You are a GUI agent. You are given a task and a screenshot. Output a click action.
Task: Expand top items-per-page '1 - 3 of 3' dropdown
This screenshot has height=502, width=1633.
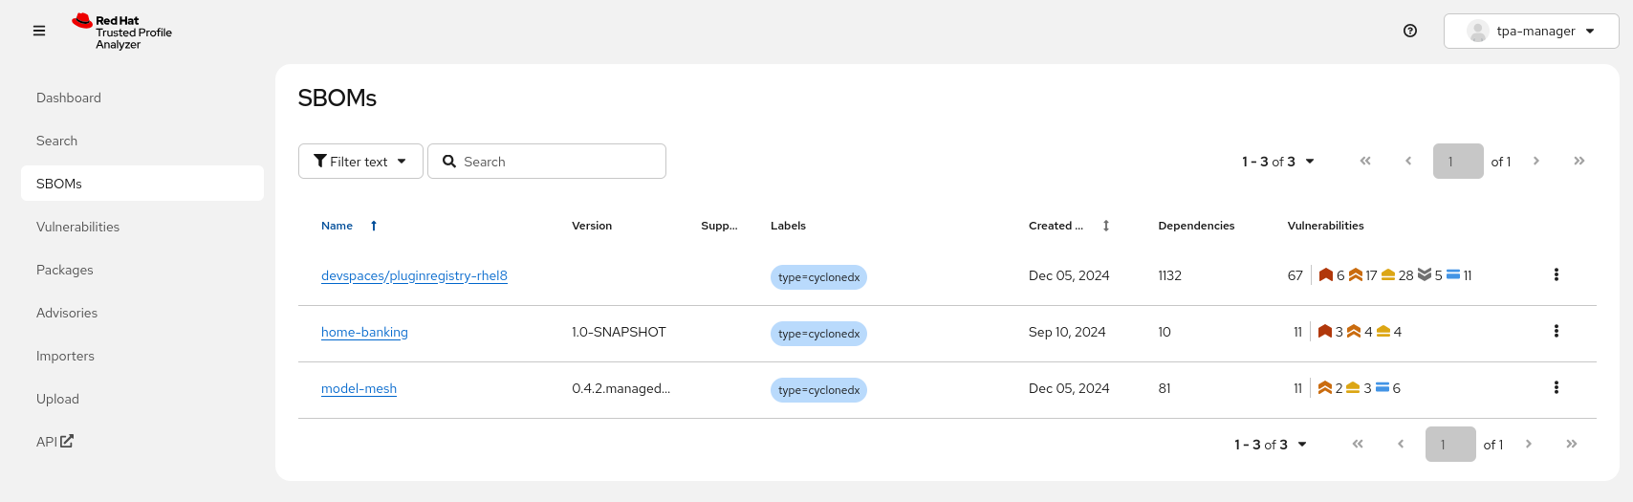[x=1277, y=162]
